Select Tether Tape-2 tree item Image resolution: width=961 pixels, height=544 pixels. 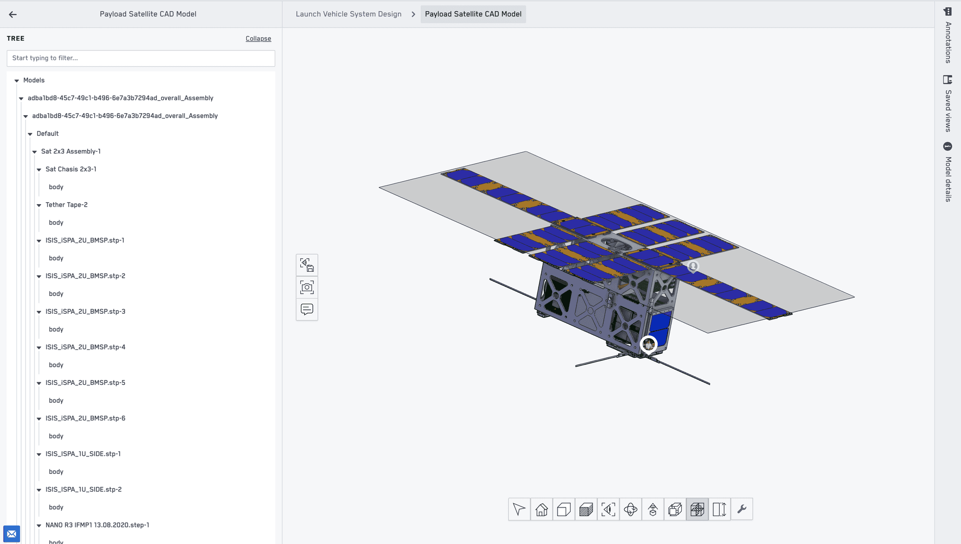[x=66, y=205]
